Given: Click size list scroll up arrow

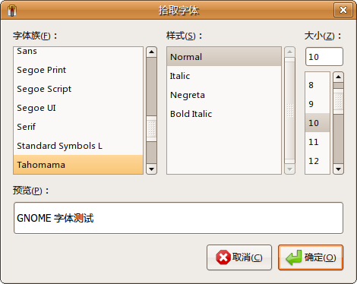Looking at the screenshot, I should pyautogui.click(x=338, y=77).
